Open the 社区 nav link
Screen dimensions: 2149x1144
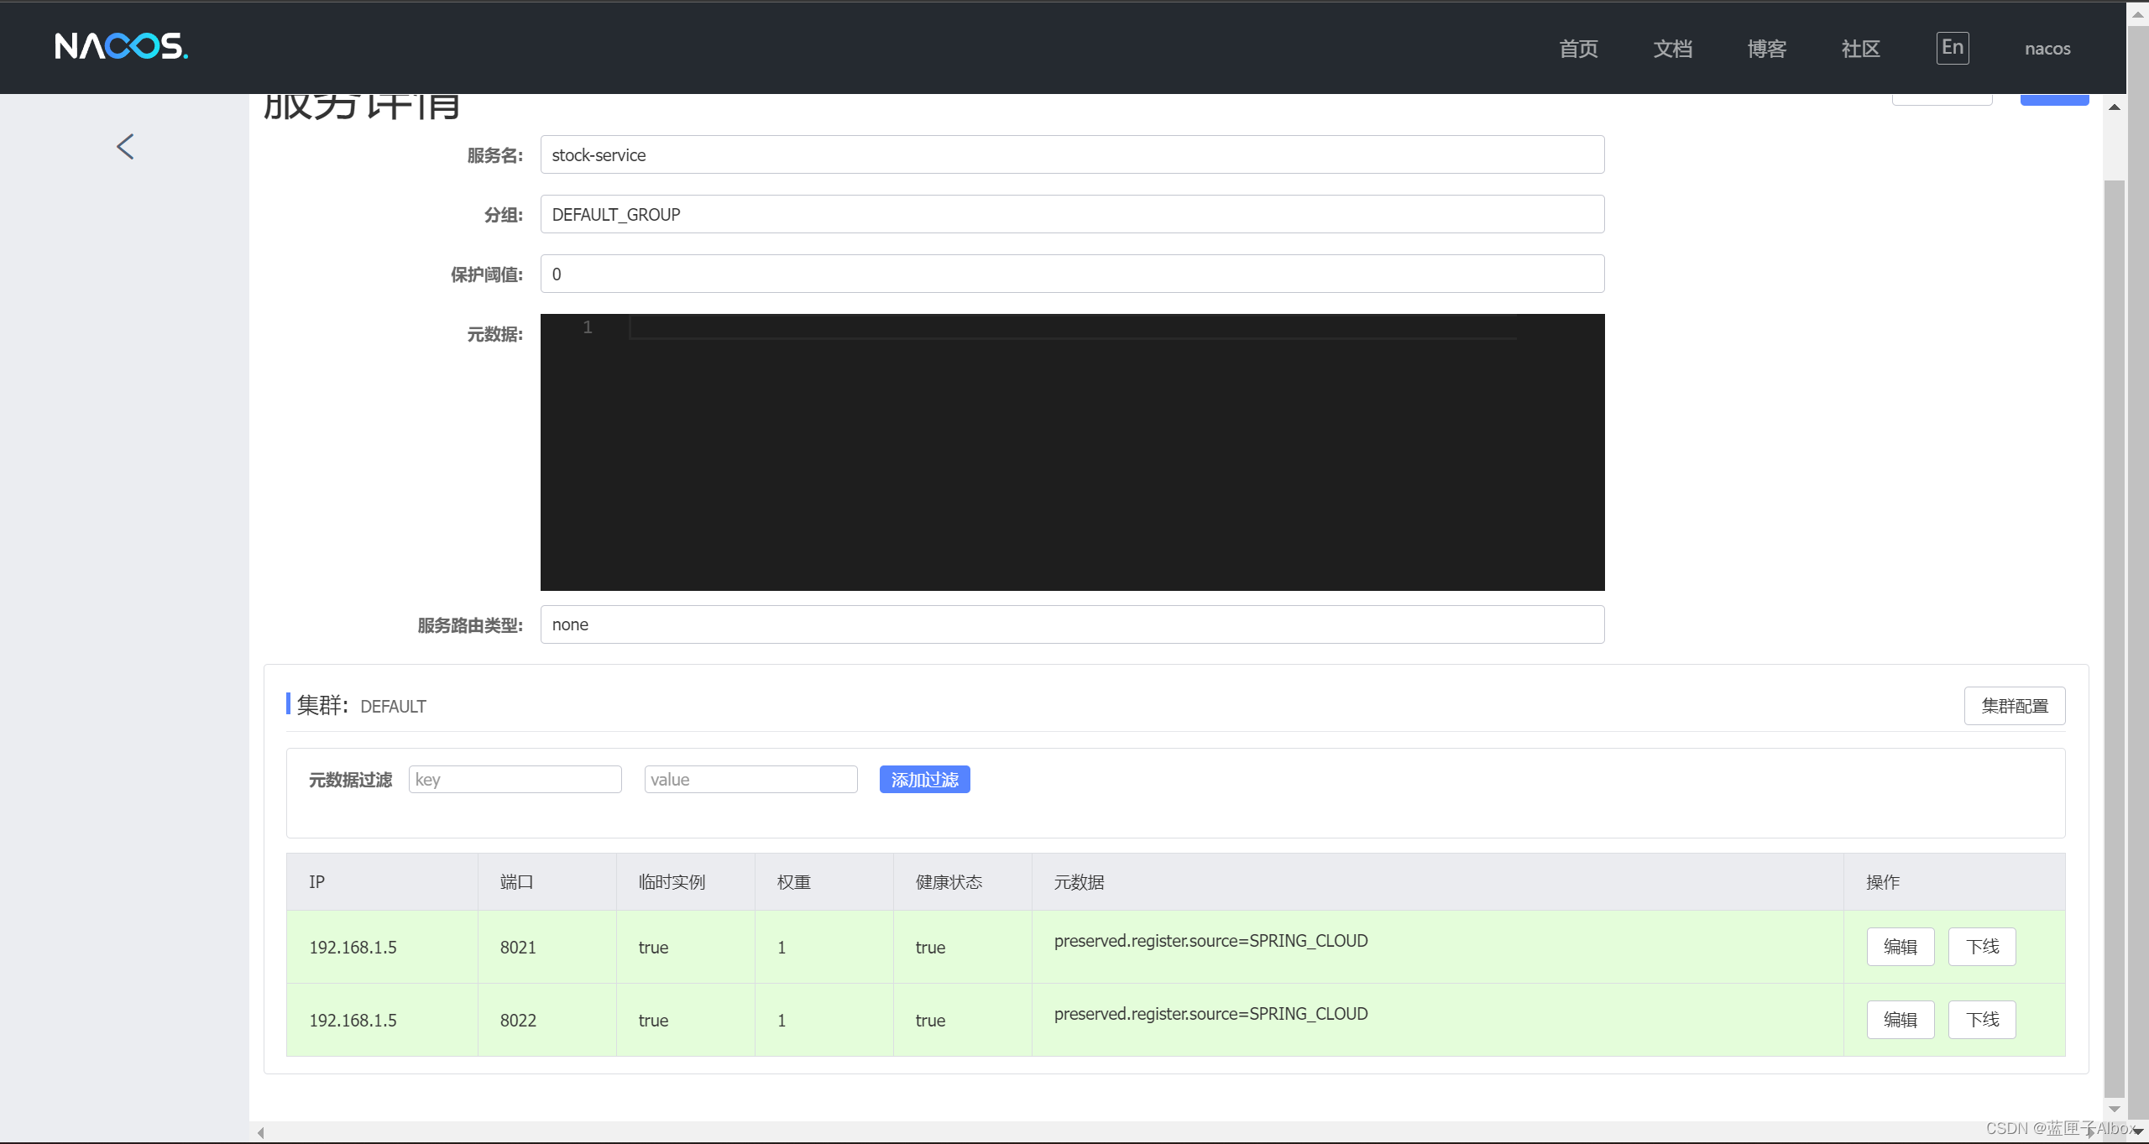coord(1860,49)
